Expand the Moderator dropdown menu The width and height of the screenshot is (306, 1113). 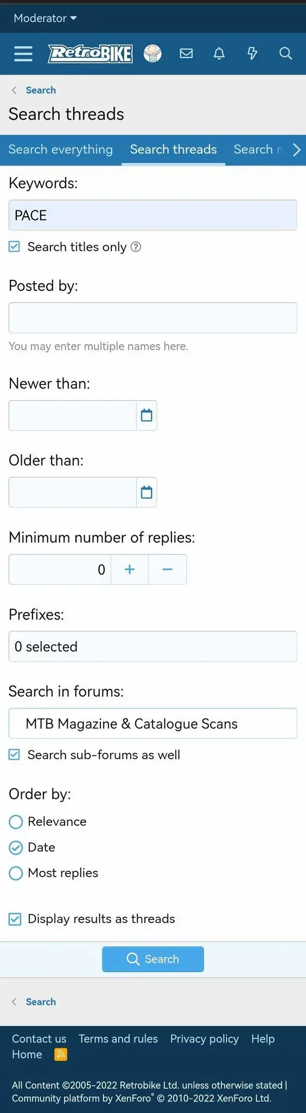[45, 18]
